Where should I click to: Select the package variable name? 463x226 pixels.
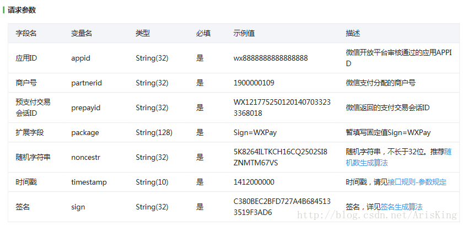[x=85, y=133]
